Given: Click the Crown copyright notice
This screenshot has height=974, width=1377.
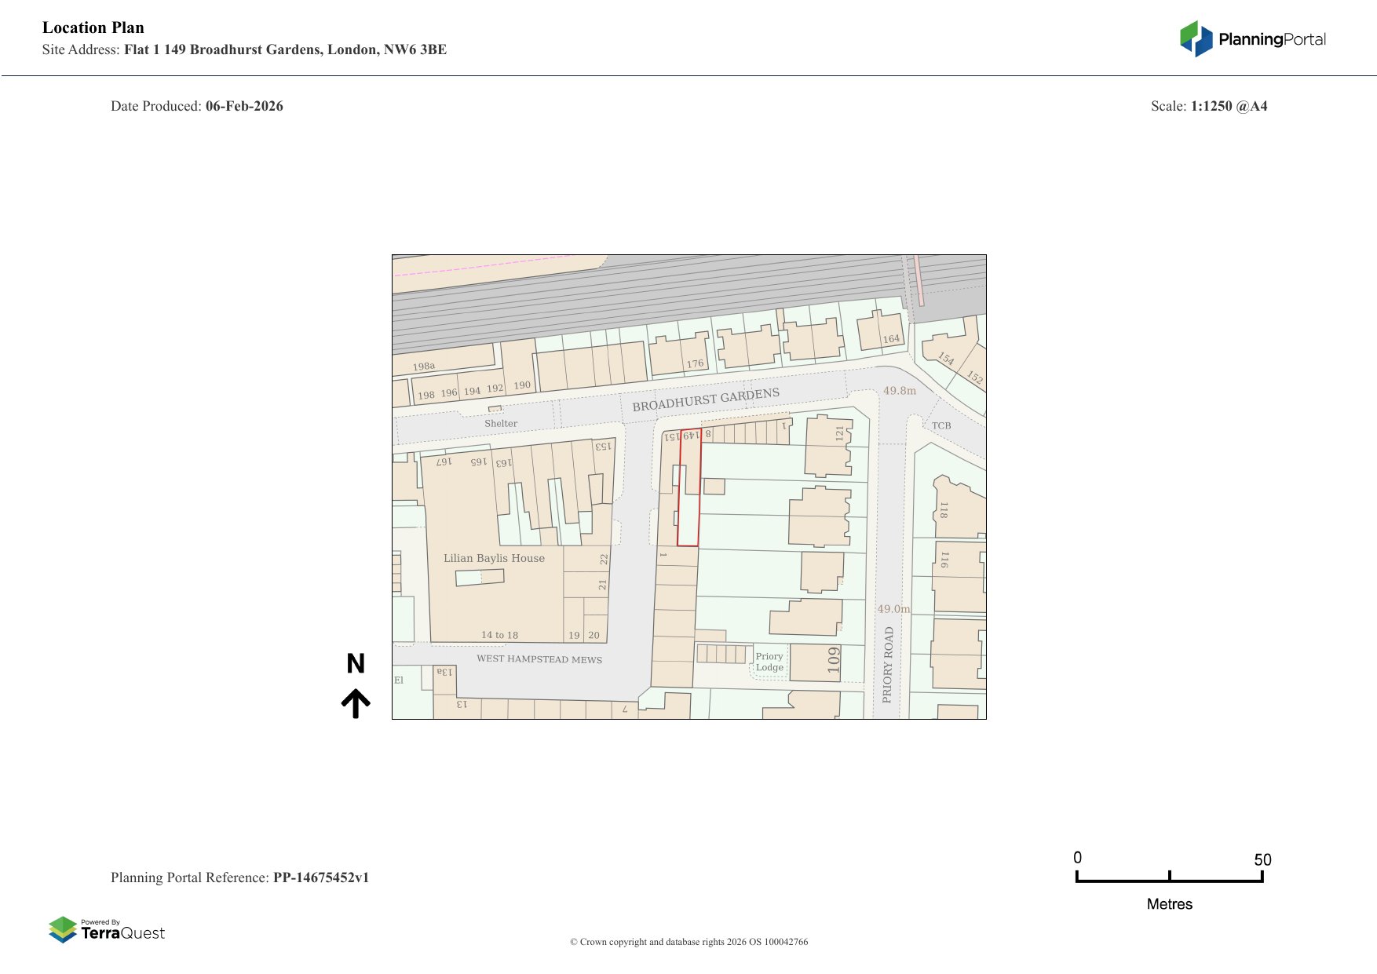Looking at the screenshot, I should pos(688,942).
